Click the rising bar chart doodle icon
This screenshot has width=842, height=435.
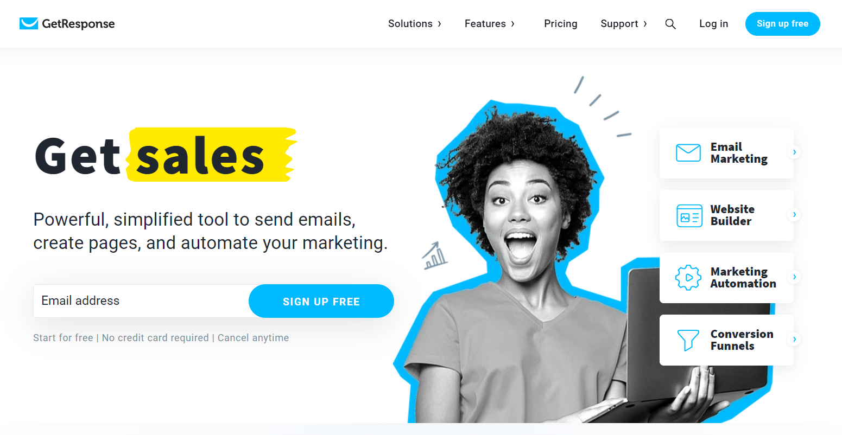click(435, 256)
